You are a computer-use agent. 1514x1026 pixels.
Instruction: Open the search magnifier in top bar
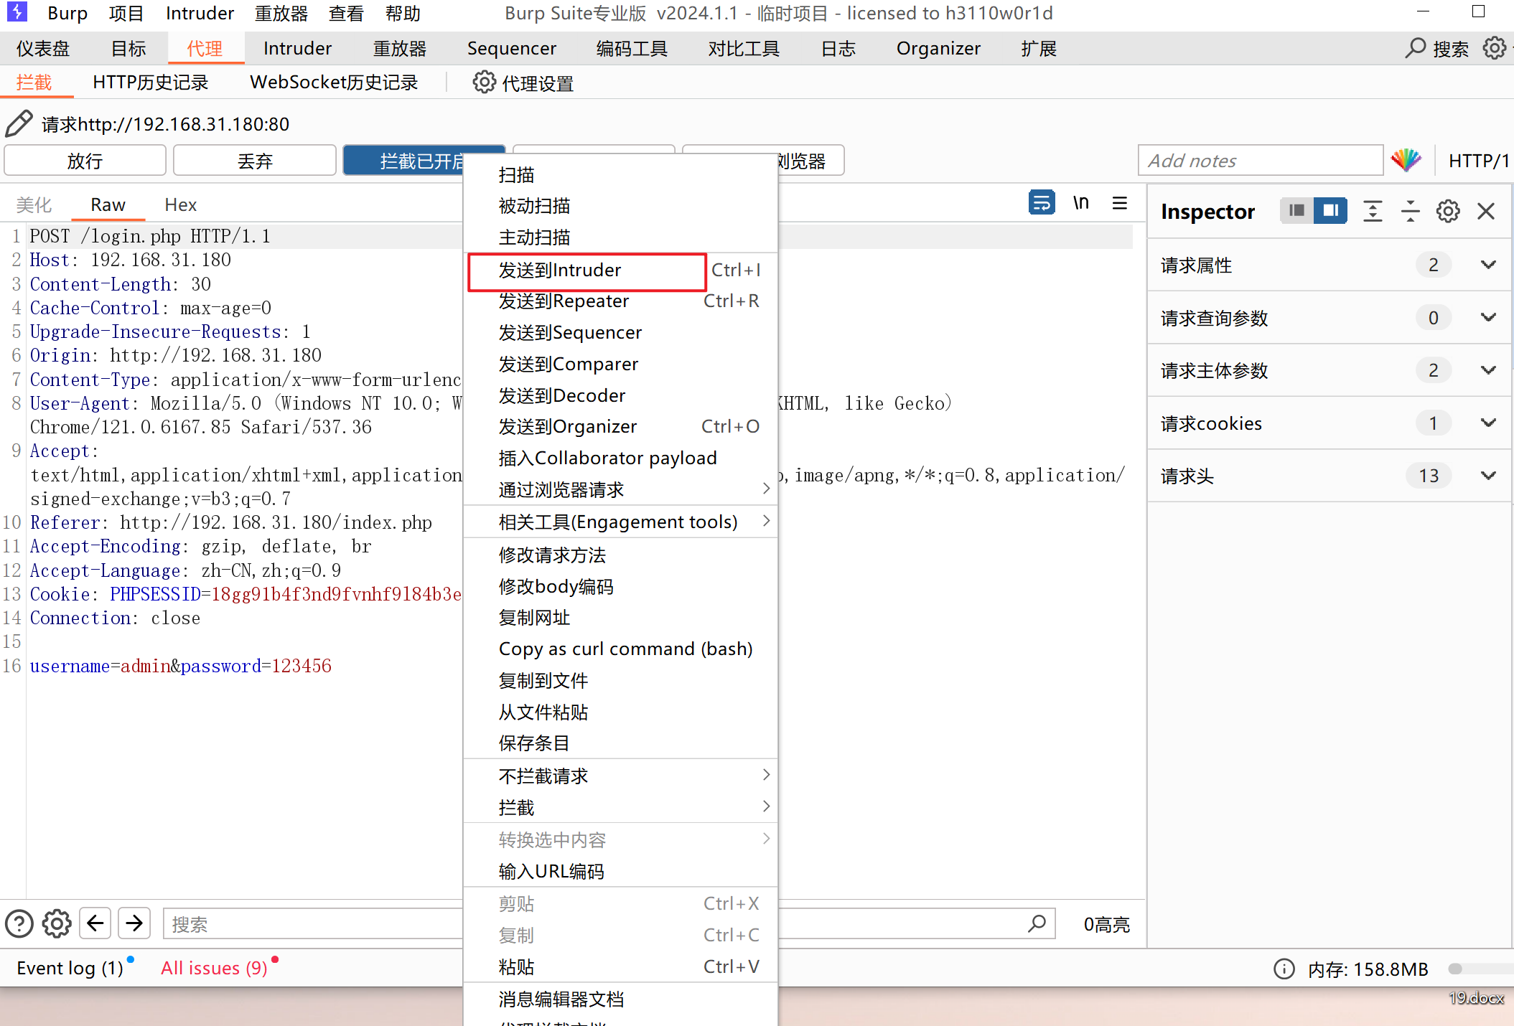(1415, 48)
